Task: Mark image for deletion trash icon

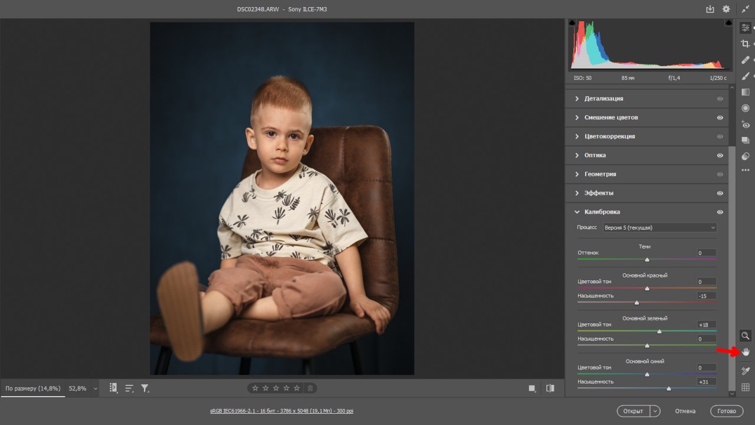Action: (310, 388)
